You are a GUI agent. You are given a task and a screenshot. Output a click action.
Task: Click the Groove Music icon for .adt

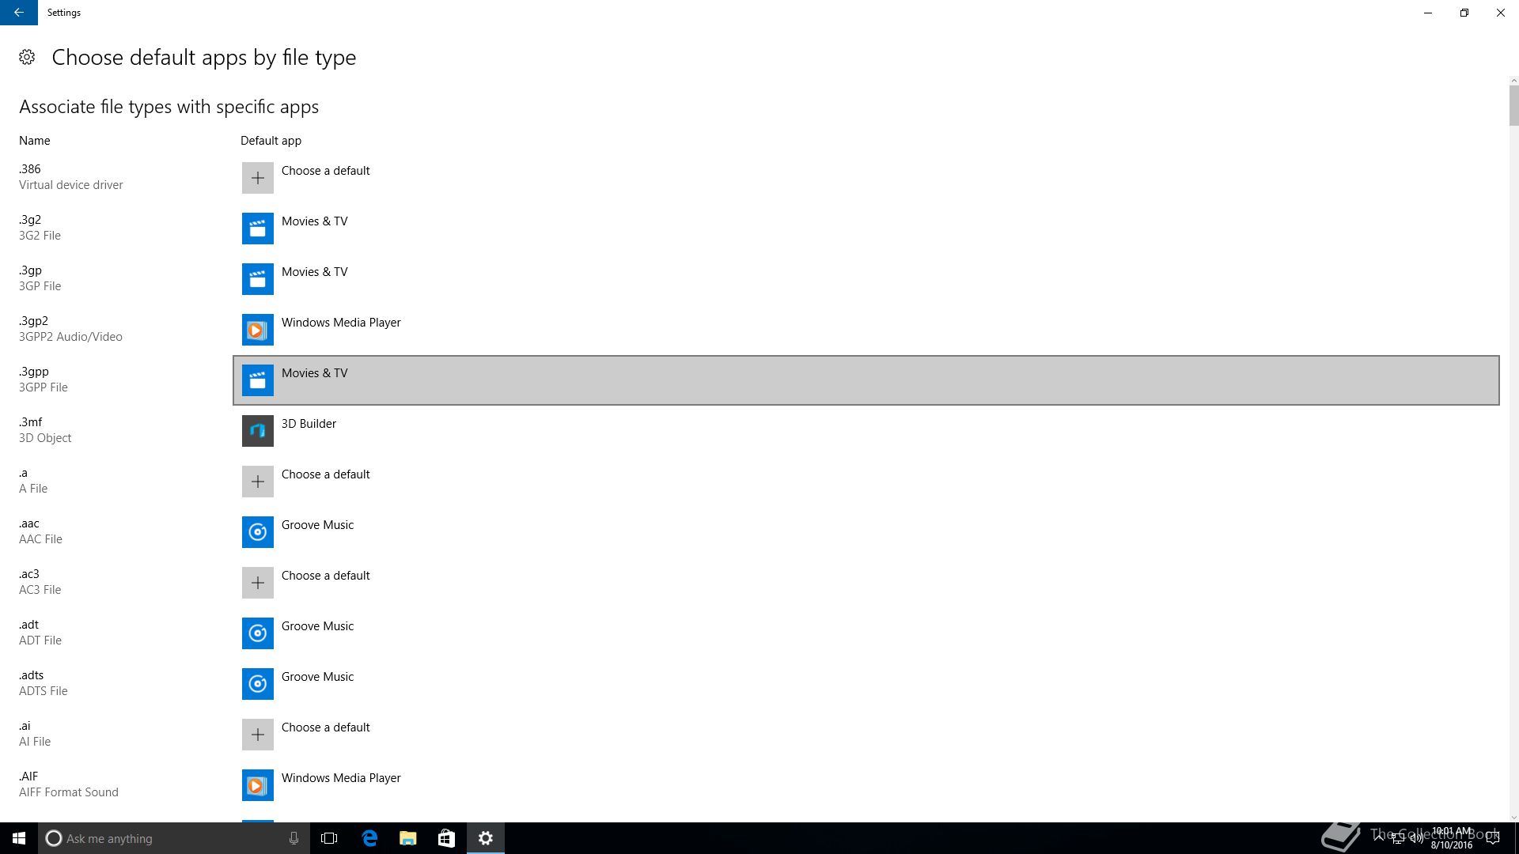coord(258,633)
